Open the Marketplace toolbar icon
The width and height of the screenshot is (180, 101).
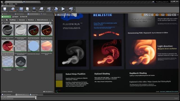(27, 10)
